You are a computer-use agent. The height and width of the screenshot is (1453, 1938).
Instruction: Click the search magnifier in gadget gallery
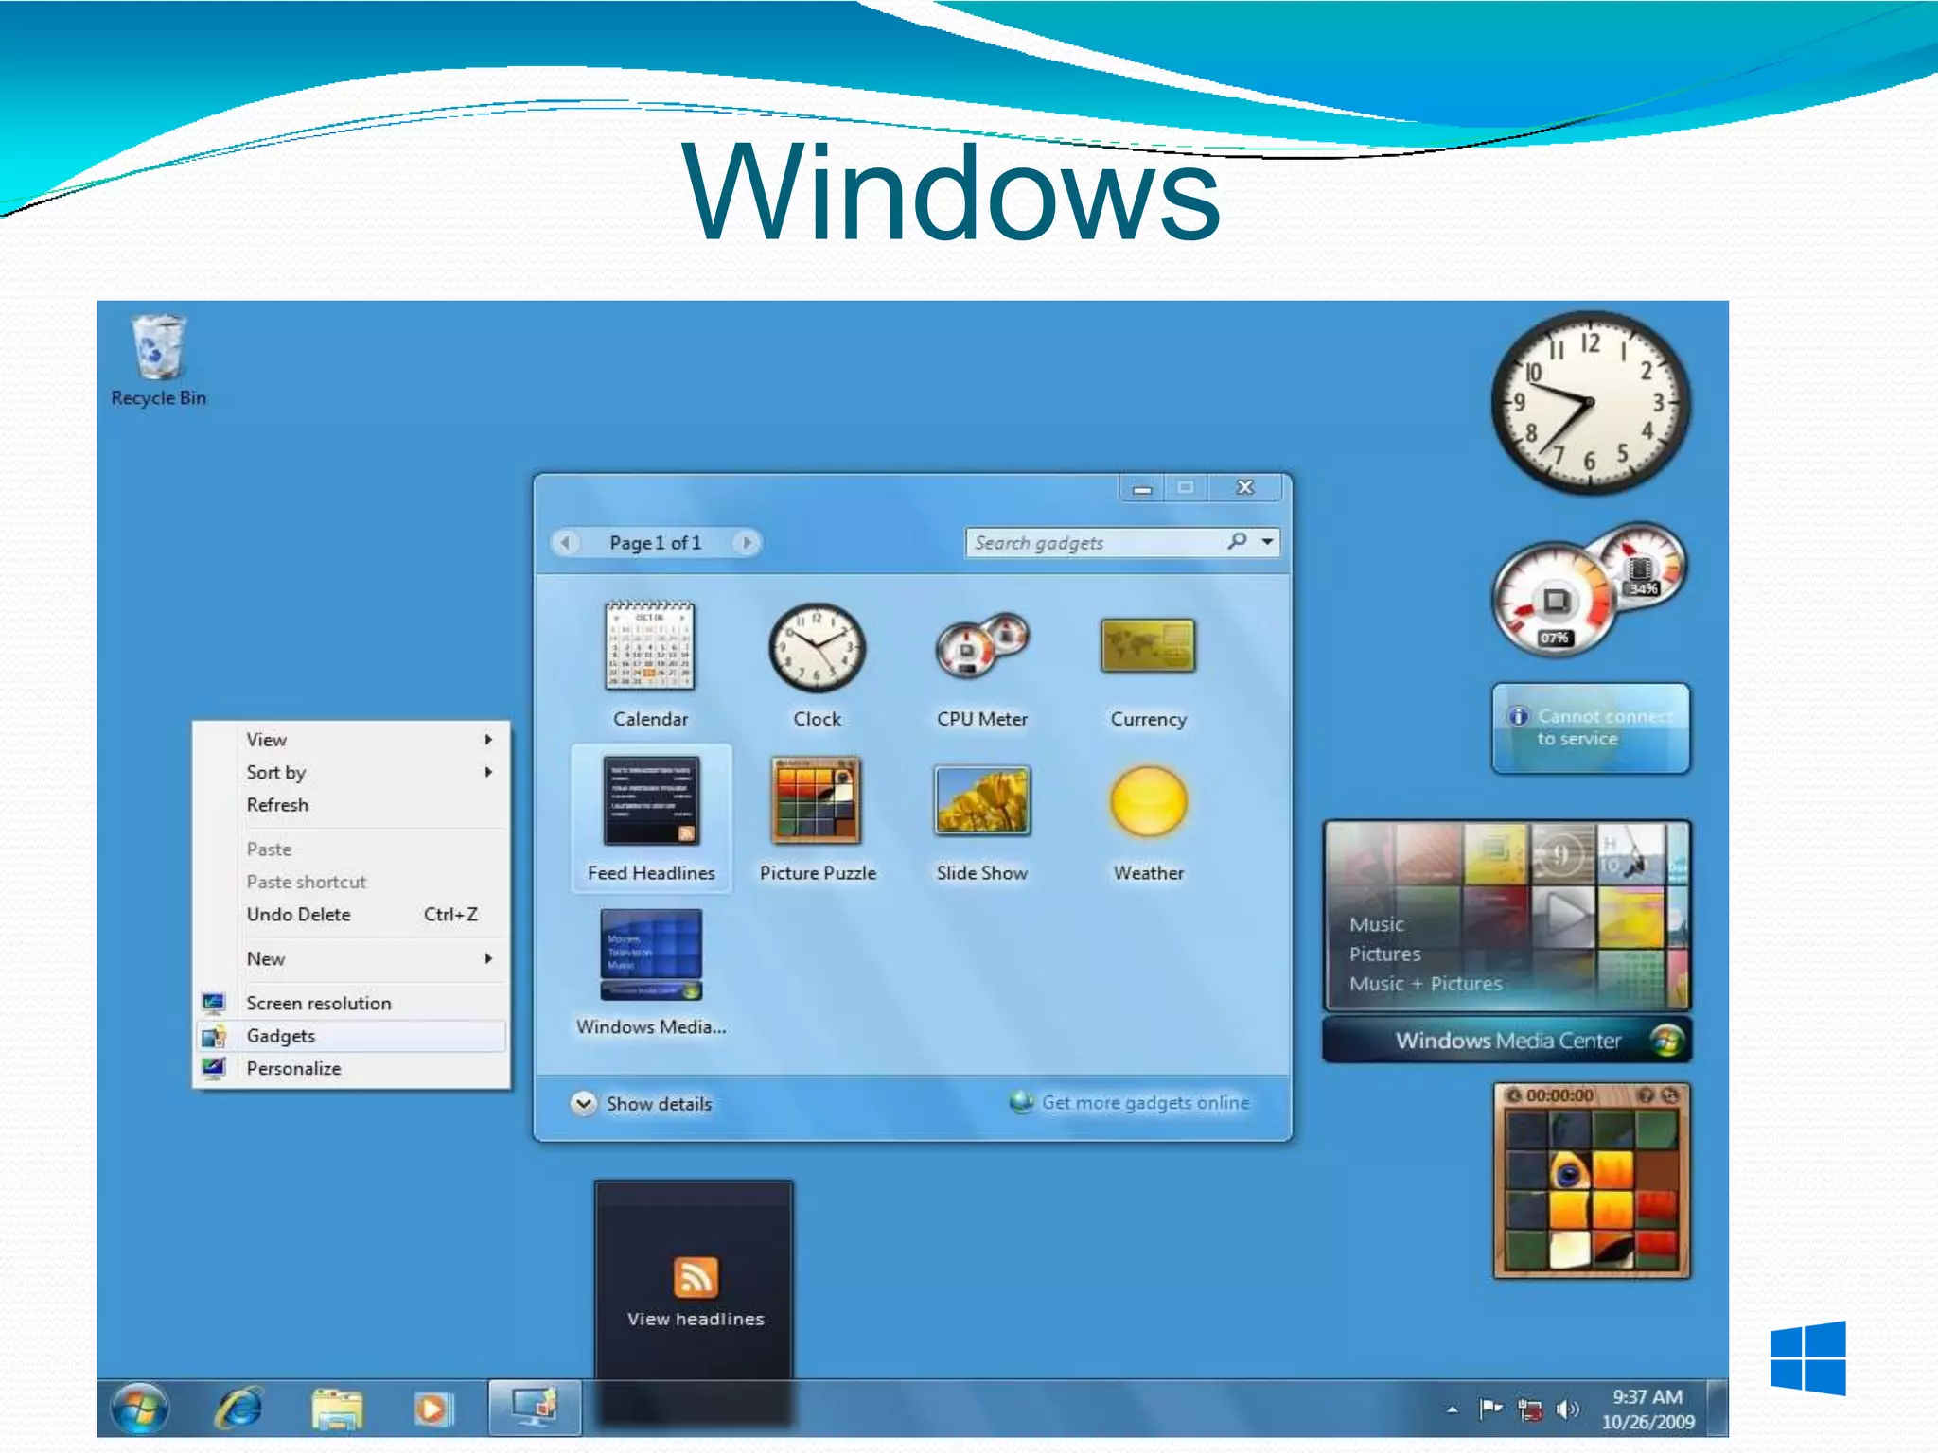click(1237, 541)
